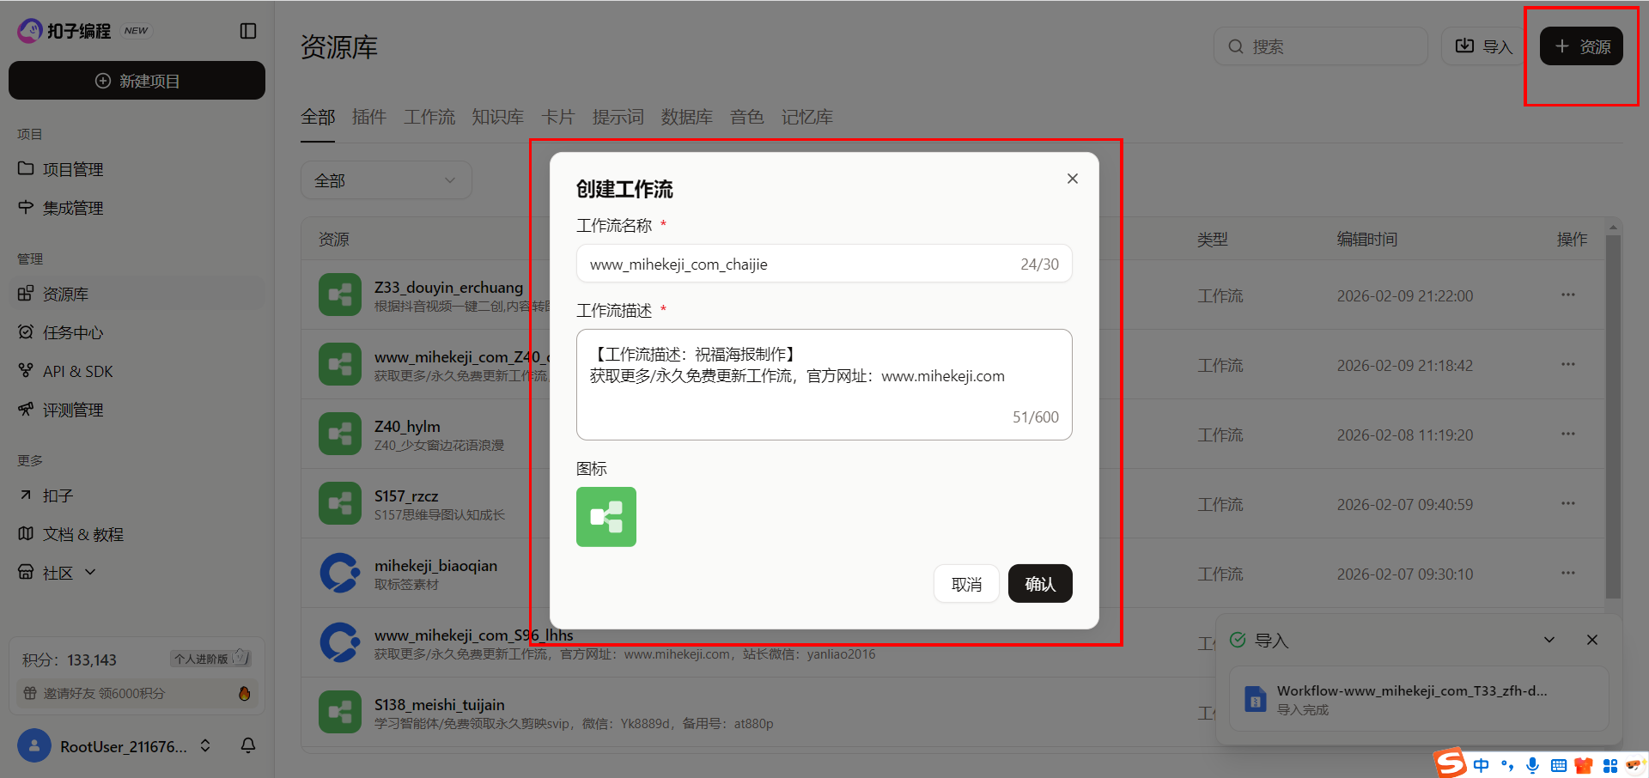1649x778 pixels.
Task: Open the 导入 import button at top right
Action: (1486, 46)
